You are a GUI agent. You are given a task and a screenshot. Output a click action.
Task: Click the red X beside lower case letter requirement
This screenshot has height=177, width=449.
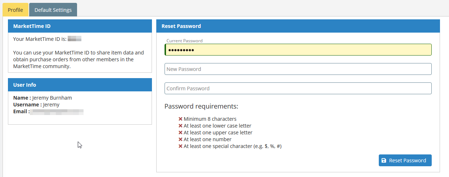(180, 126)
